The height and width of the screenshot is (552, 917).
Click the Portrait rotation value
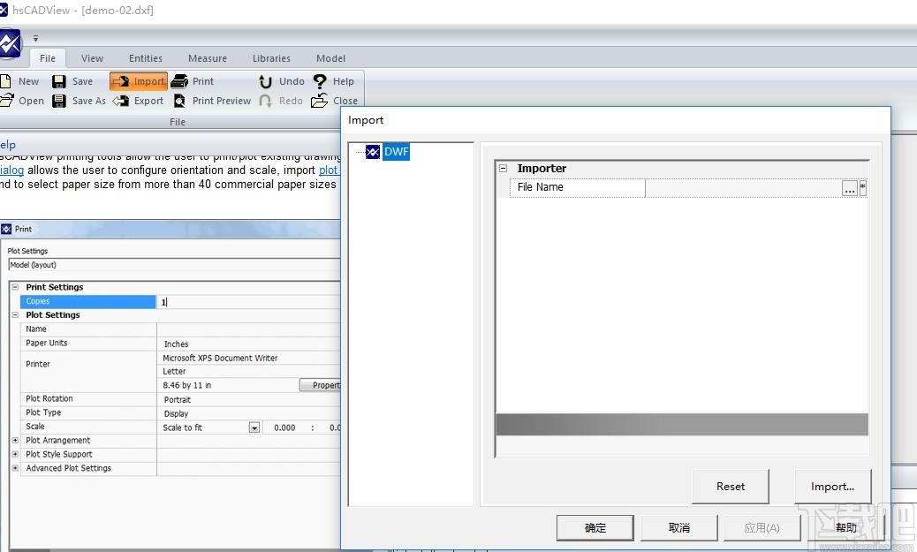click(x=178, y=400)
